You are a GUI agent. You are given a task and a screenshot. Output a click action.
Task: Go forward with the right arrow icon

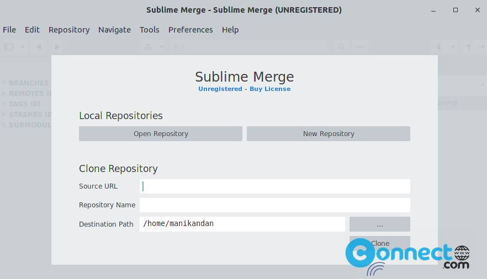point(57,47)
